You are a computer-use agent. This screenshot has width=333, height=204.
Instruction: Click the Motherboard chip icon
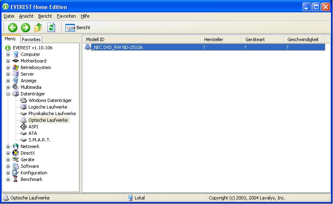click(x=16, y=61)
